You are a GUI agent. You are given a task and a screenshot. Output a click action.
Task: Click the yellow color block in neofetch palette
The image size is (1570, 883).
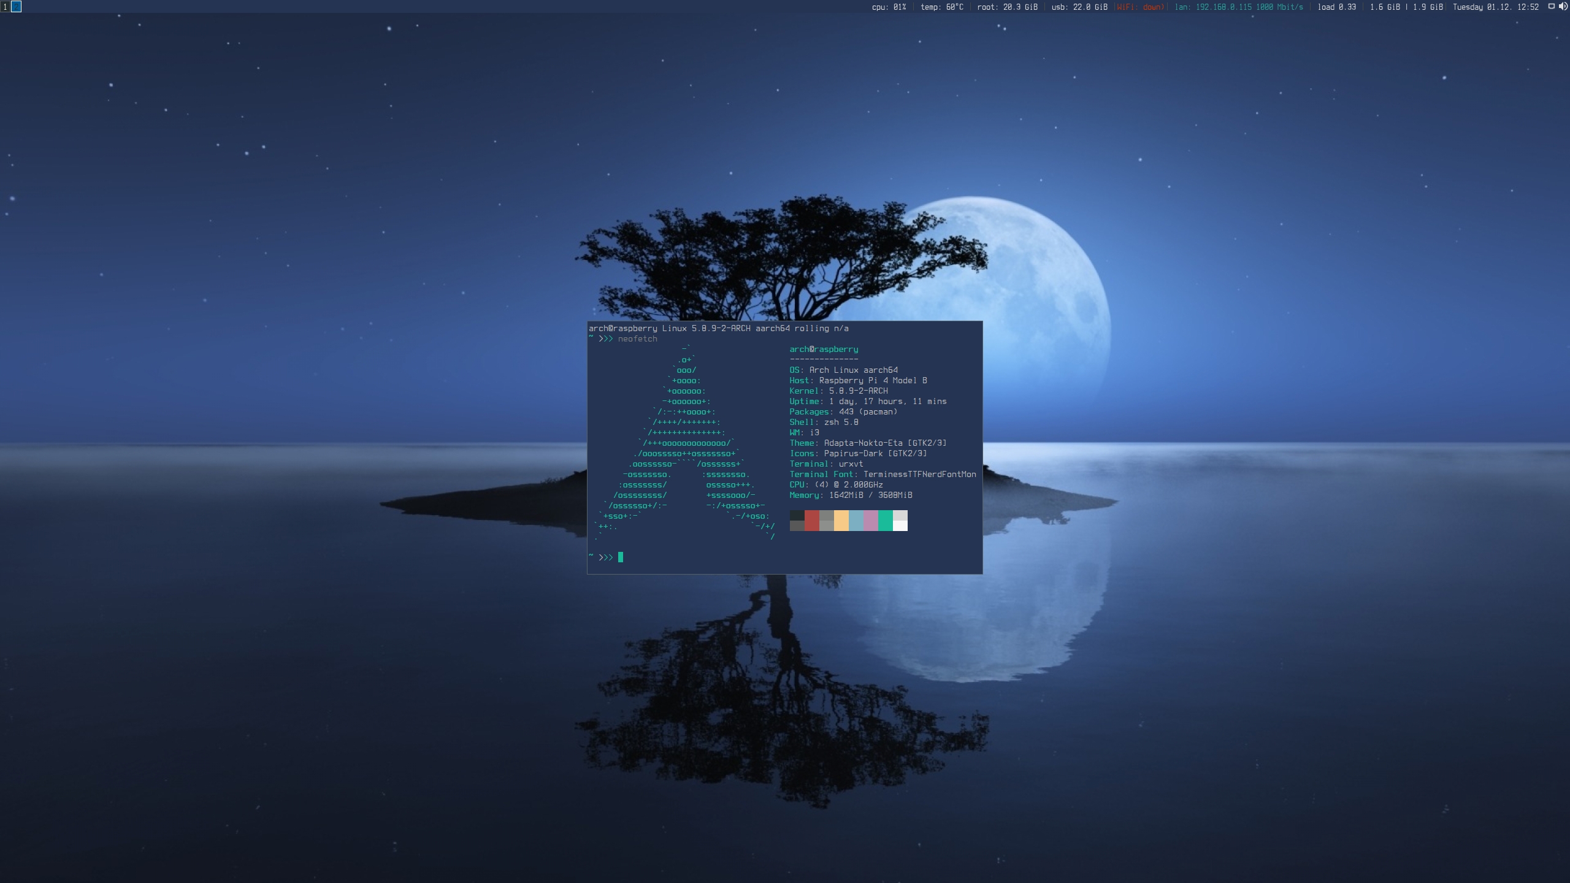point(841,521)
